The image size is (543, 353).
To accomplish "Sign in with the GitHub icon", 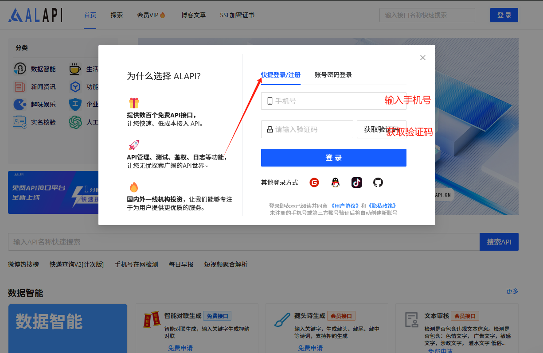I will click(x=378, y=182).
